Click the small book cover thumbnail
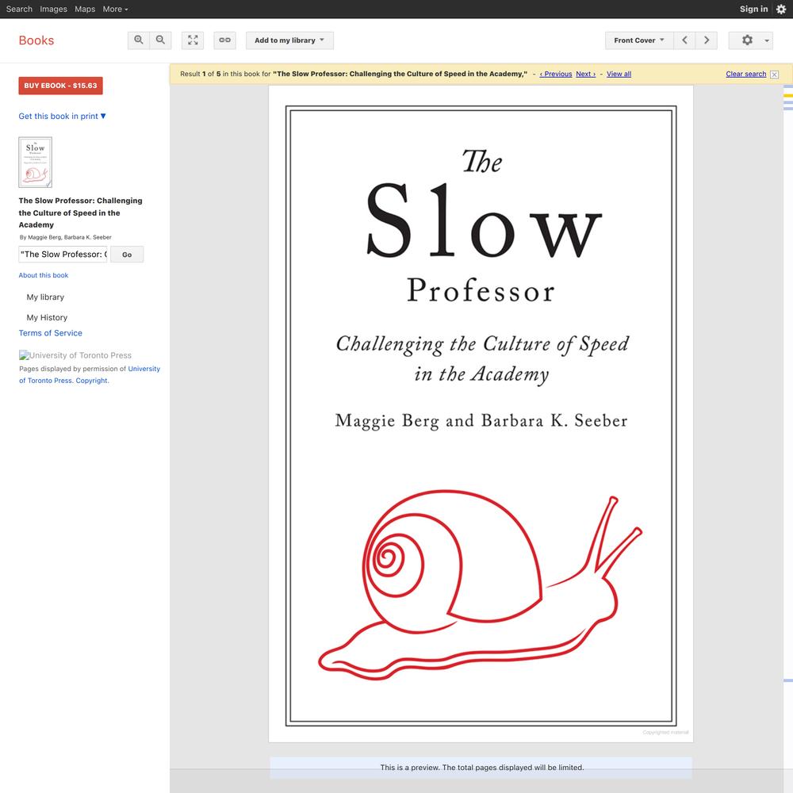 [x=36, y=163]
